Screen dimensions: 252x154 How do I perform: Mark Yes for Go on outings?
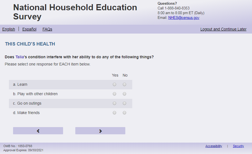[x=114, y=103]
